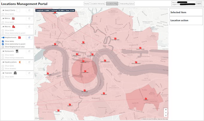Screen dimensions: 204x121
Task: Click the Search Points white color box
Action: [18, 10]
